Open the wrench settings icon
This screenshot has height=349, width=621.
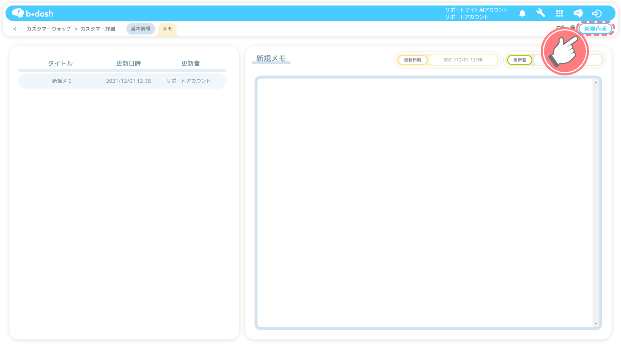(x=540, y=13)
